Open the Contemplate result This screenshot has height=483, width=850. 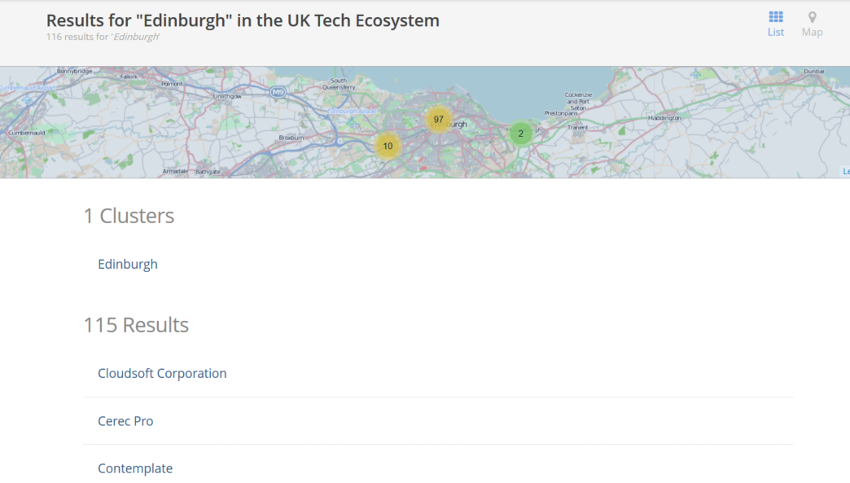click(x=135, y=468)
